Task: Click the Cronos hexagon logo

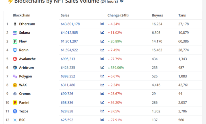Action: (15, 94)
